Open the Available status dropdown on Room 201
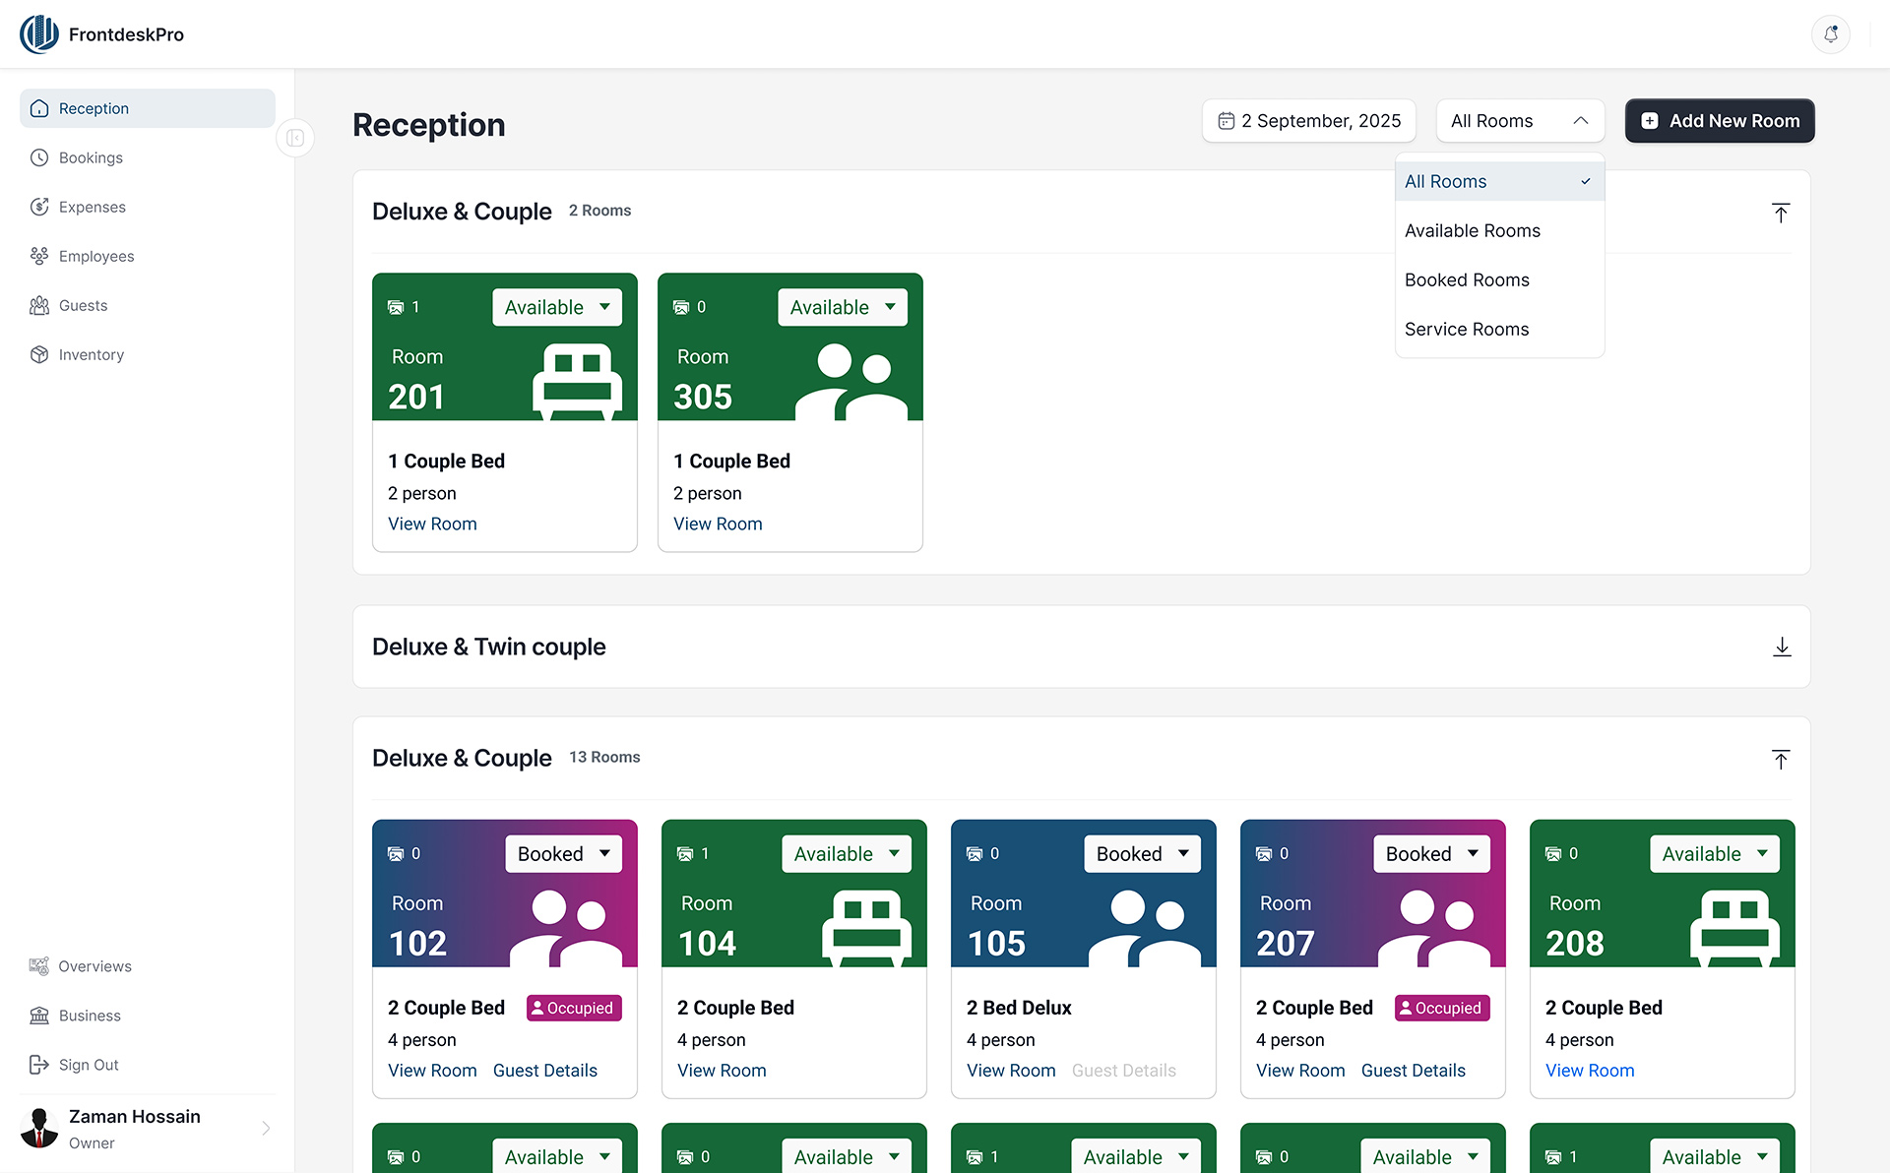Viewport: 1890px width, 1173px height. (556, 307)
